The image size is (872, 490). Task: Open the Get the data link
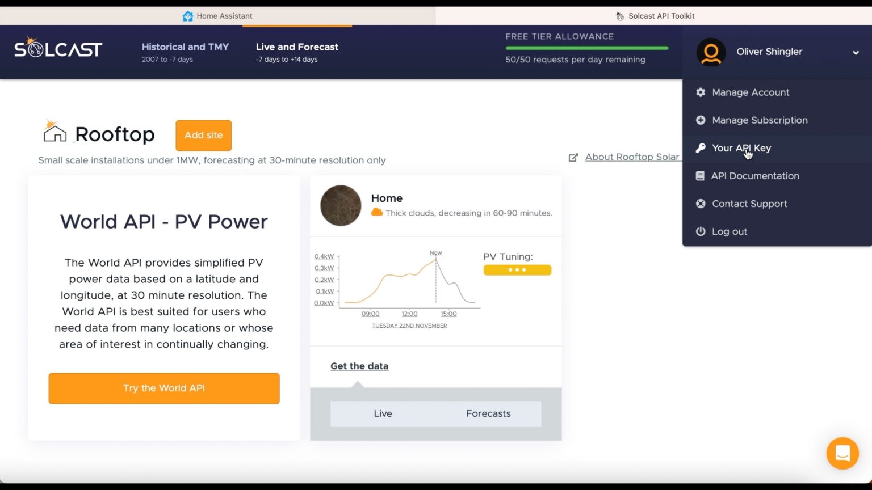click(359, 366)
